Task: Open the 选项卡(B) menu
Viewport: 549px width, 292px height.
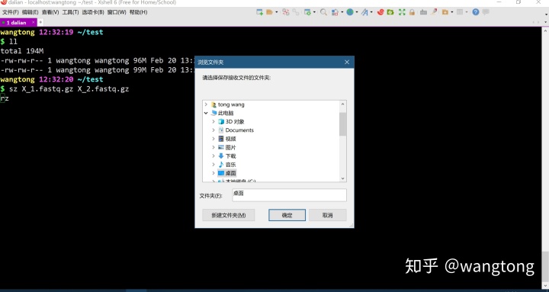Action: click(x=93, y=12)
